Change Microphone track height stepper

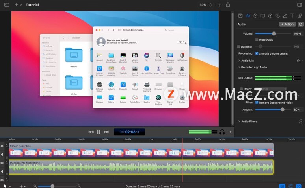pos(7,163)
